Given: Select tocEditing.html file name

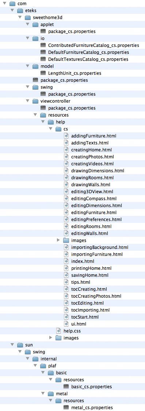Looking at the screenshot, I should coord(87,303).
